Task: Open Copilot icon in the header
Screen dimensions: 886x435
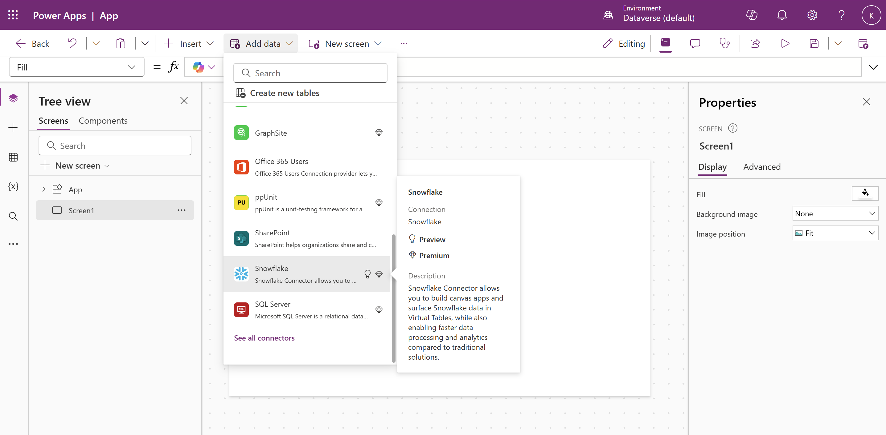Action: tap(752, 15)
